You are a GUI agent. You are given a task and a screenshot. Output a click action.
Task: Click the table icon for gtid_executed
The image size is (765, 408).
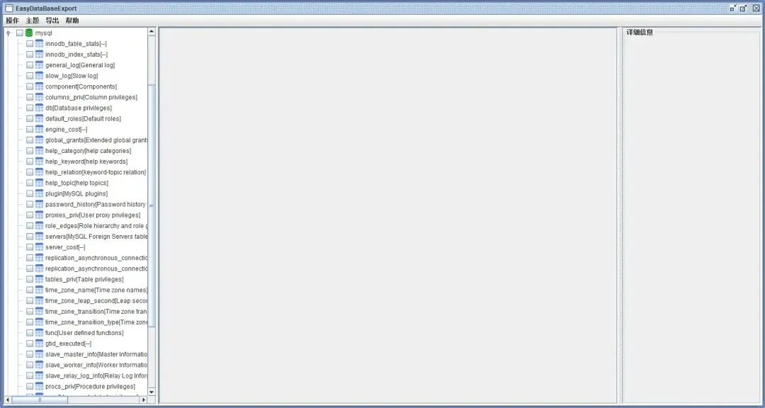coord(39,344)
